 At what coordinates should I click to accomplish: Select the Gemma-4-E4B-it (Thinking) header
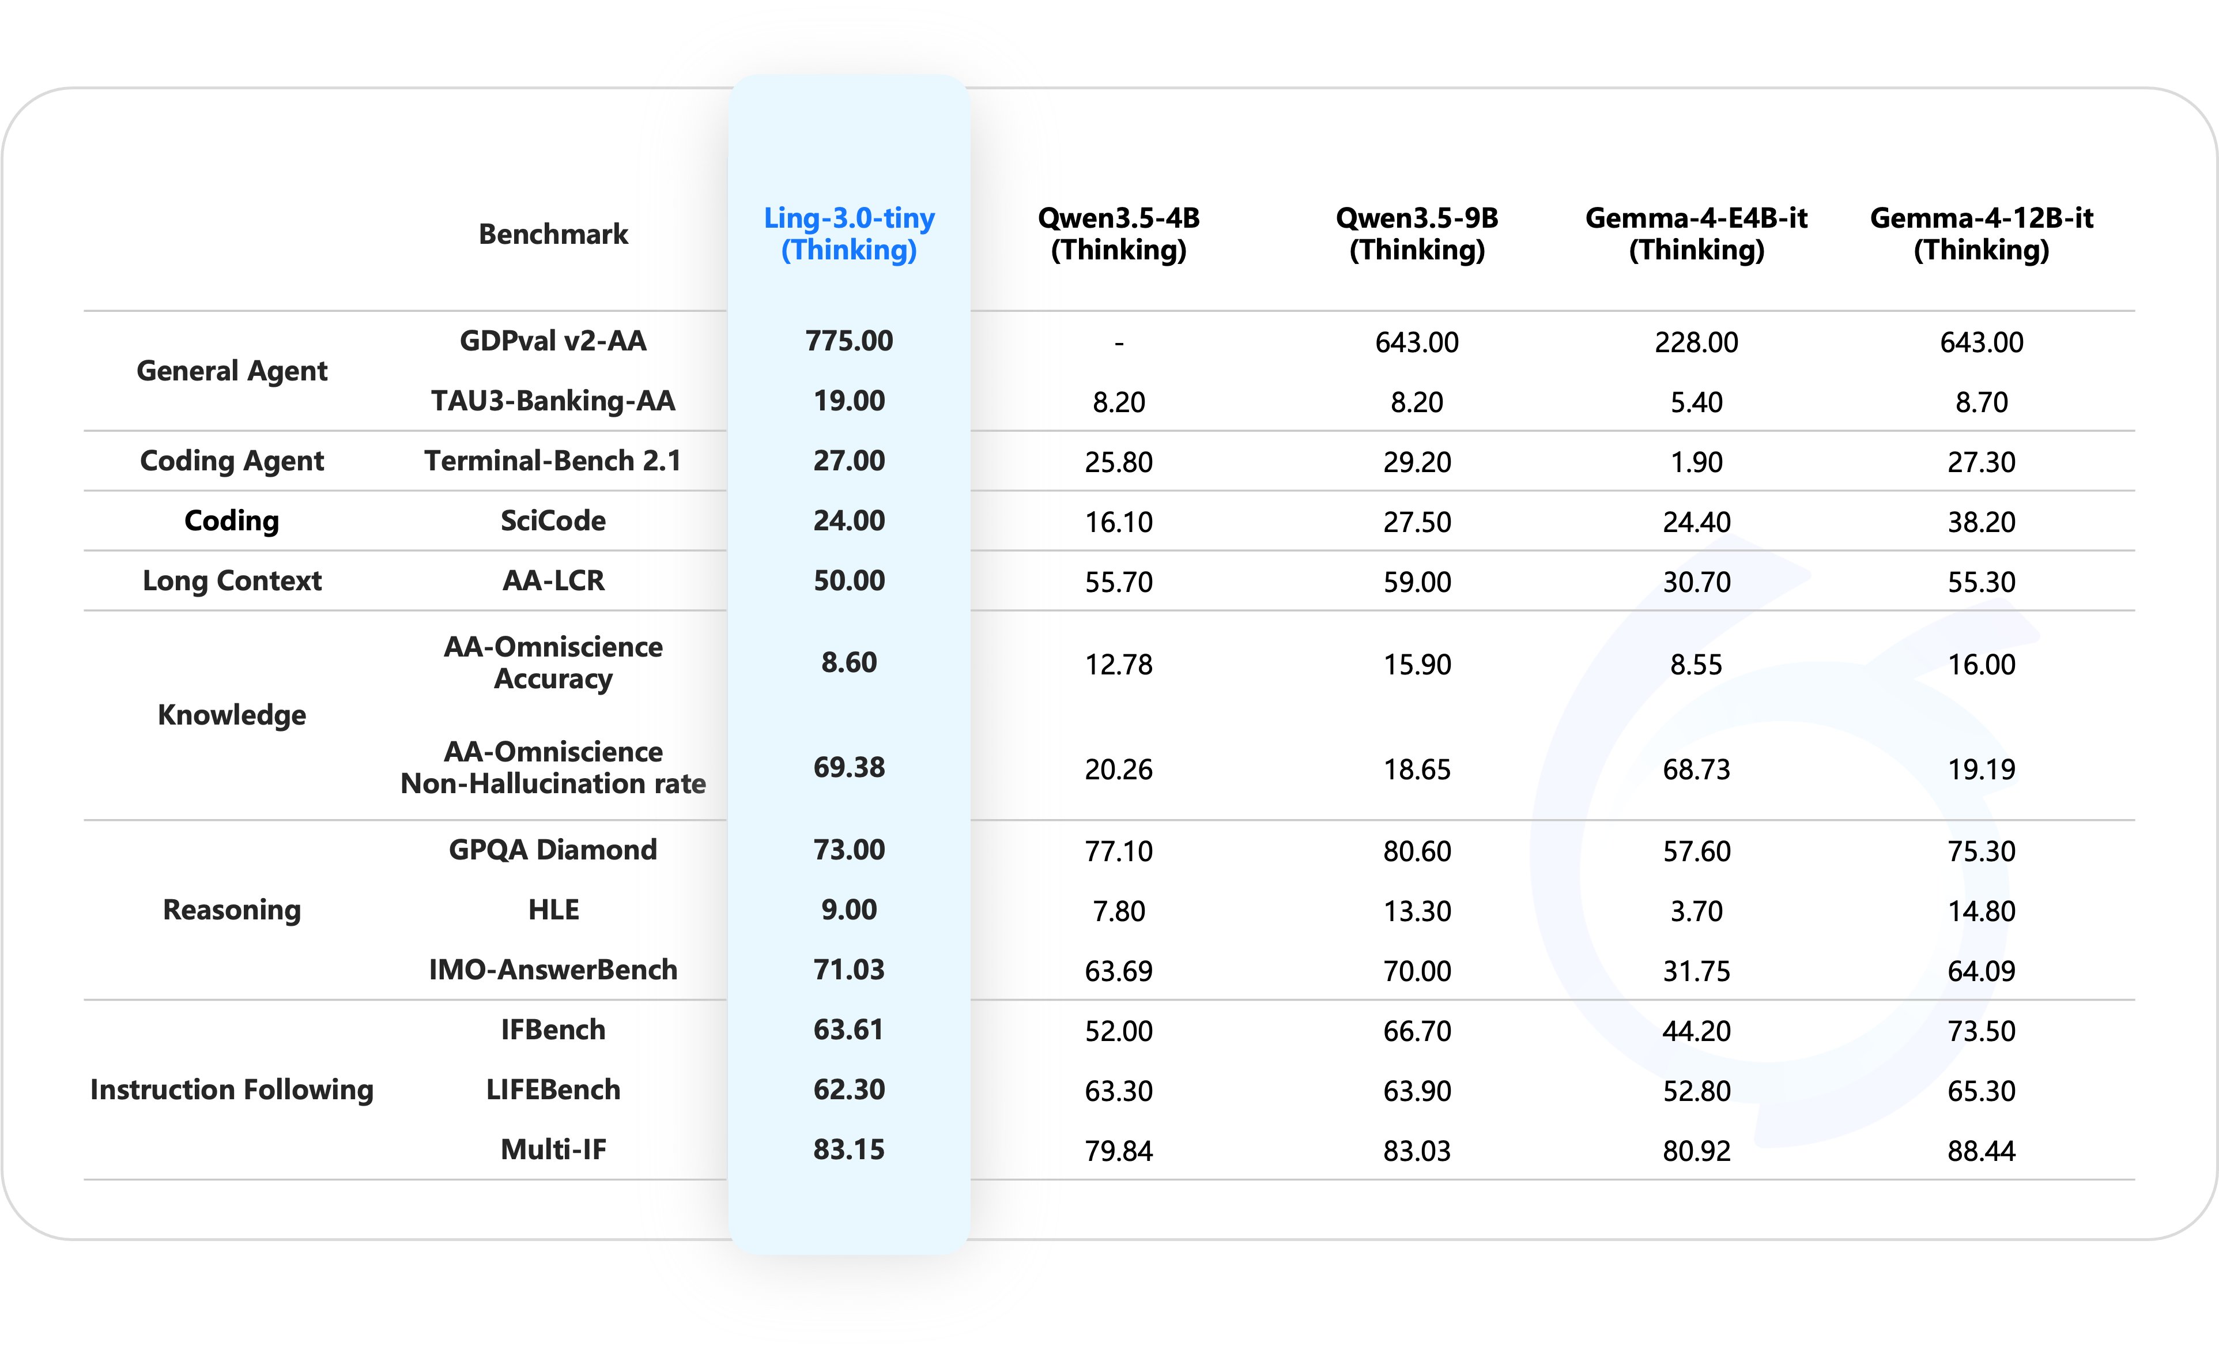[1696, 233]
